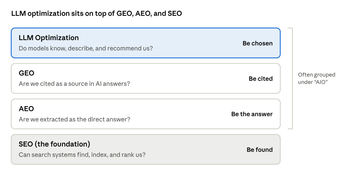Click the 'SEO (the foundation)' heading text
Screen dimensions: 355x179
[54, 144]
